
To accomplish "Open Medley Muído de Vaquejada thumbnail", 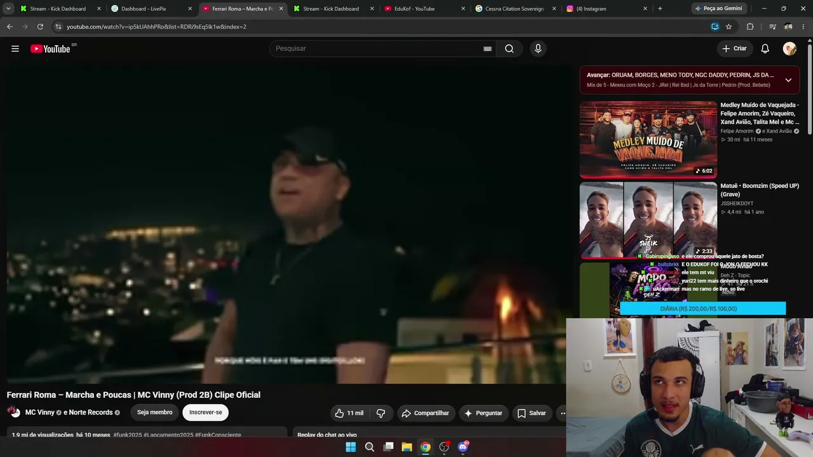I will tap(648, 140).
